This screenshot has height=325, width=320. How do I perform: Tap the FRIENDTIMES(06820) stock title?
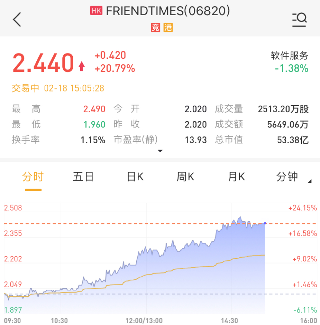(x=168, y=11)
